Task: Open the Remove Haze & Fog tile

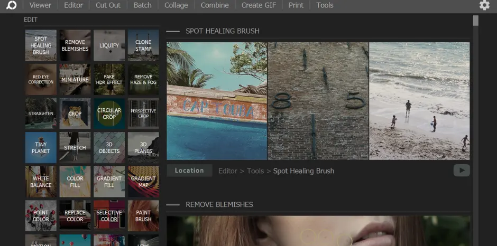Action: 143,80
